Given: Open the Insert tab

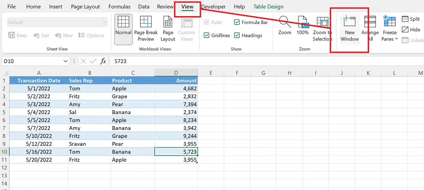Looking at the screenshot, I should (x=56, y=7).
